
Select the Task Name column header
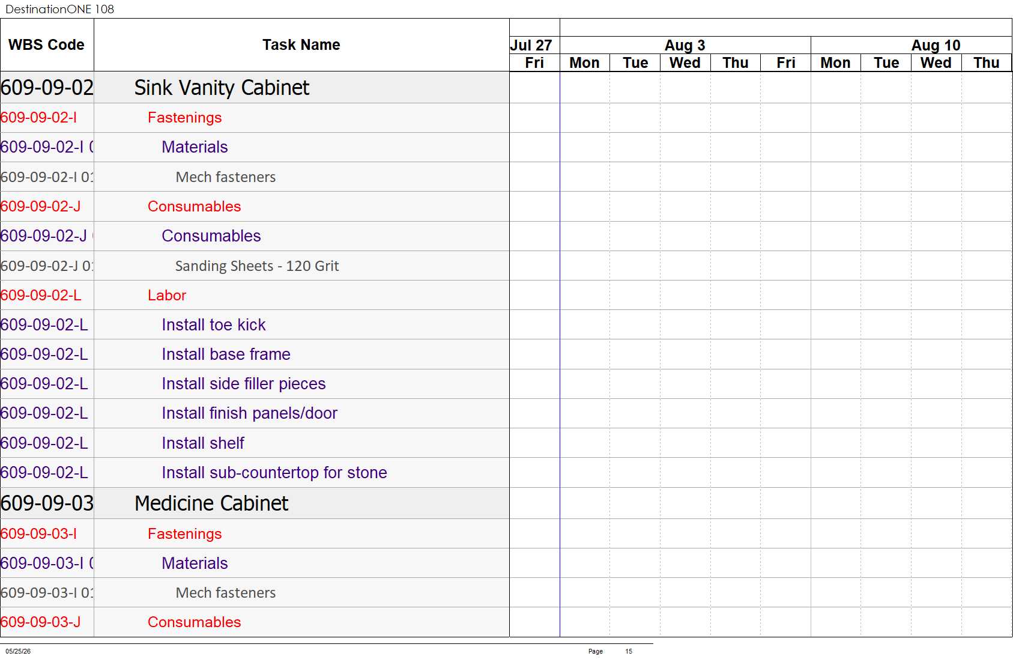[x=301, y=45]
